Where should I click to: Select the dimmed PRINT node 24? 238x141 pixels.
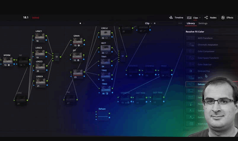point(165,72)
